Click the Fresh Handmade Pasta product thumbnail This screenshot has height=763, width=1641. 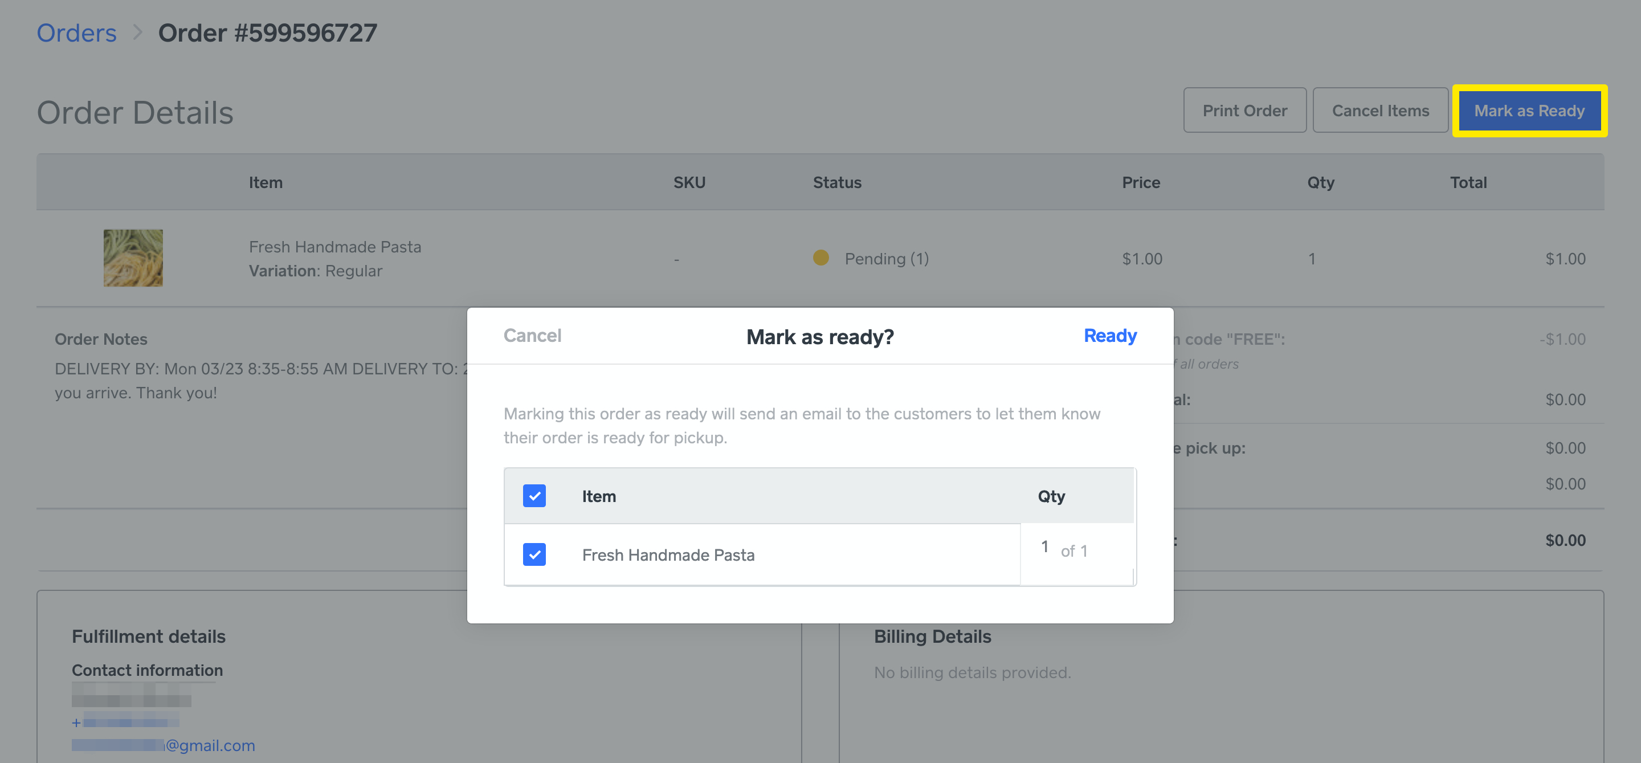coord(133,258)
